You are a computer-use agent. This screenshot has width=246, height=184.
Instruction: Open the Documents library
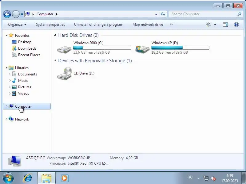click(x=27, y=74)
